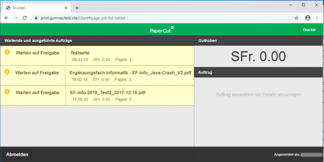Open Chrome three-dot menu
The width and height of the screenshot is (324, 162).
point(318,18)
